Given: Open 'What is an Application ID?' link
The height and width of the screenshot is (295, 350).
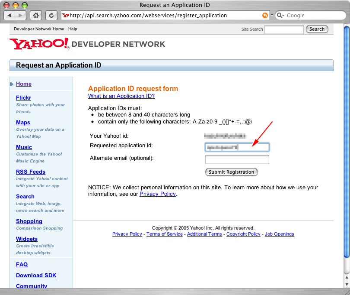Looking at the screenshot, I should click(x=121, y=96).
